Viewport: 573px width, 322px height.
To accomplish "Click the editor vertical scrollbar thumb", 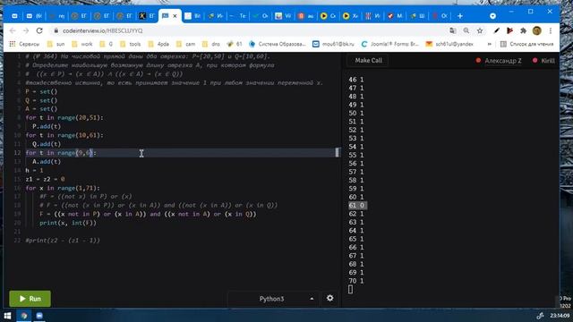I will (x=337, y=153).
